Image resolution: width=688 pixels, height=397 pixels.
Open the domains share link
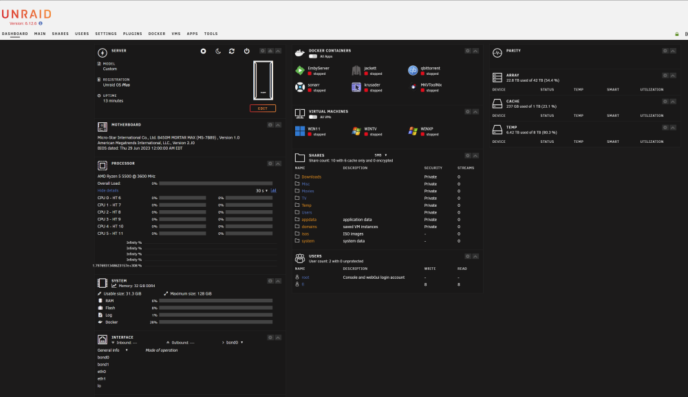pyautogui.click(x=310, y=227)
